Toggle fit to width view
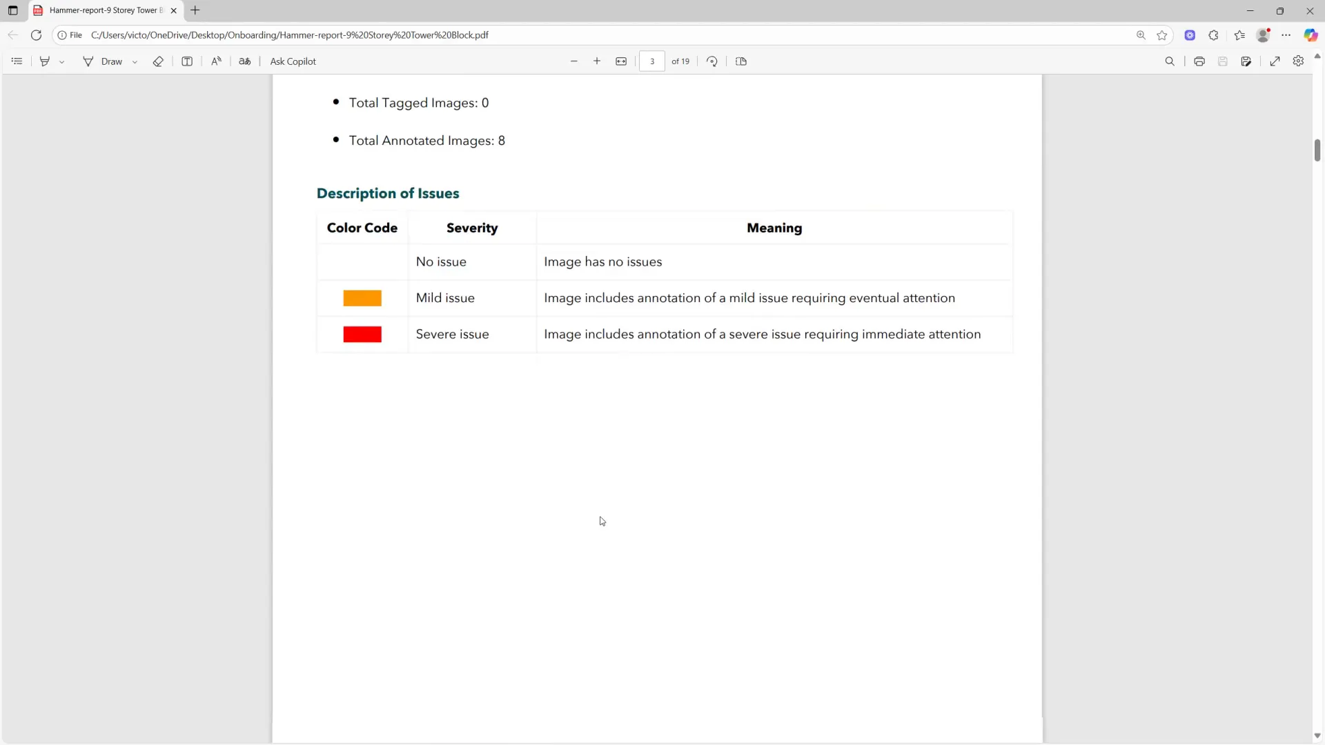Viewport: 1325px width, 745px height. pos(621,61)
